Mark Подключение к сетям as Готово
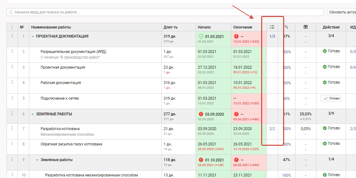356x178 pixels. pos(331,98)
